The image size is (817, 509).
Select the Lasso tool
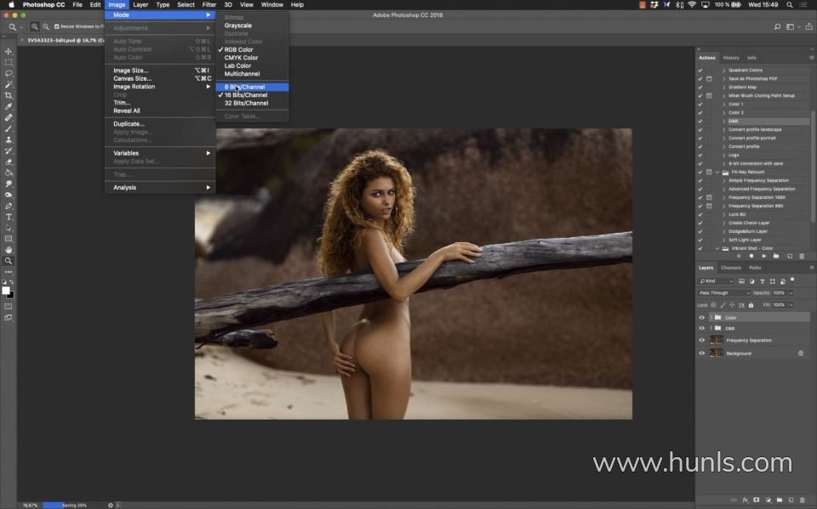(x=9, y=73)
